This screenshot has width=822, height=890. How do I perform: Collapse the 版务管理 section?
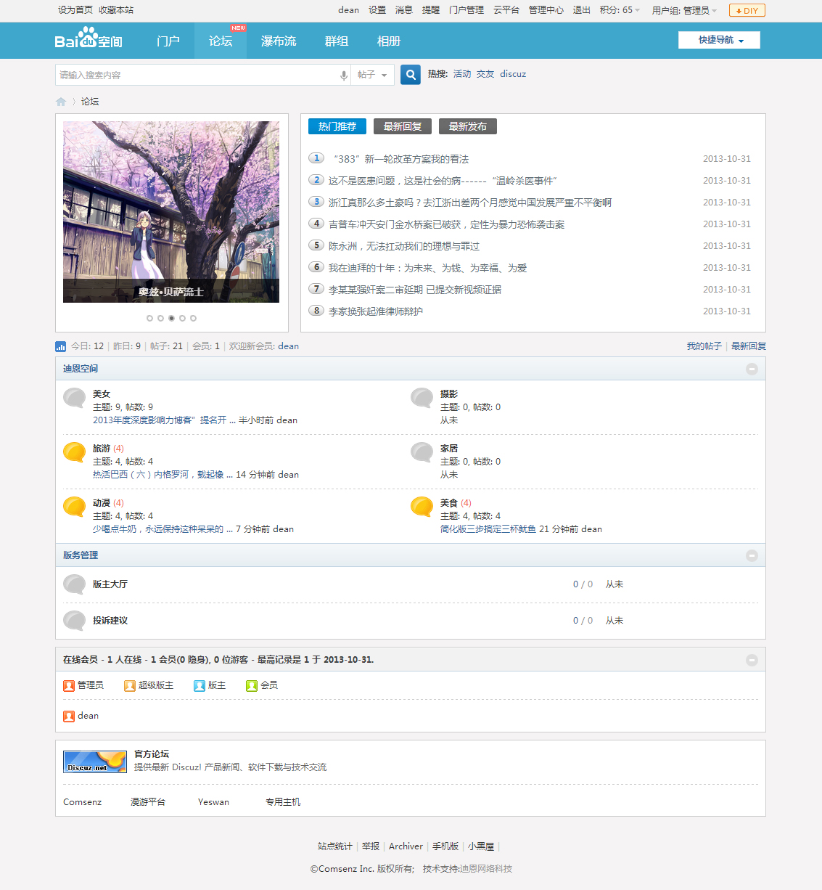pyautogui.click(x=752, y=555)
